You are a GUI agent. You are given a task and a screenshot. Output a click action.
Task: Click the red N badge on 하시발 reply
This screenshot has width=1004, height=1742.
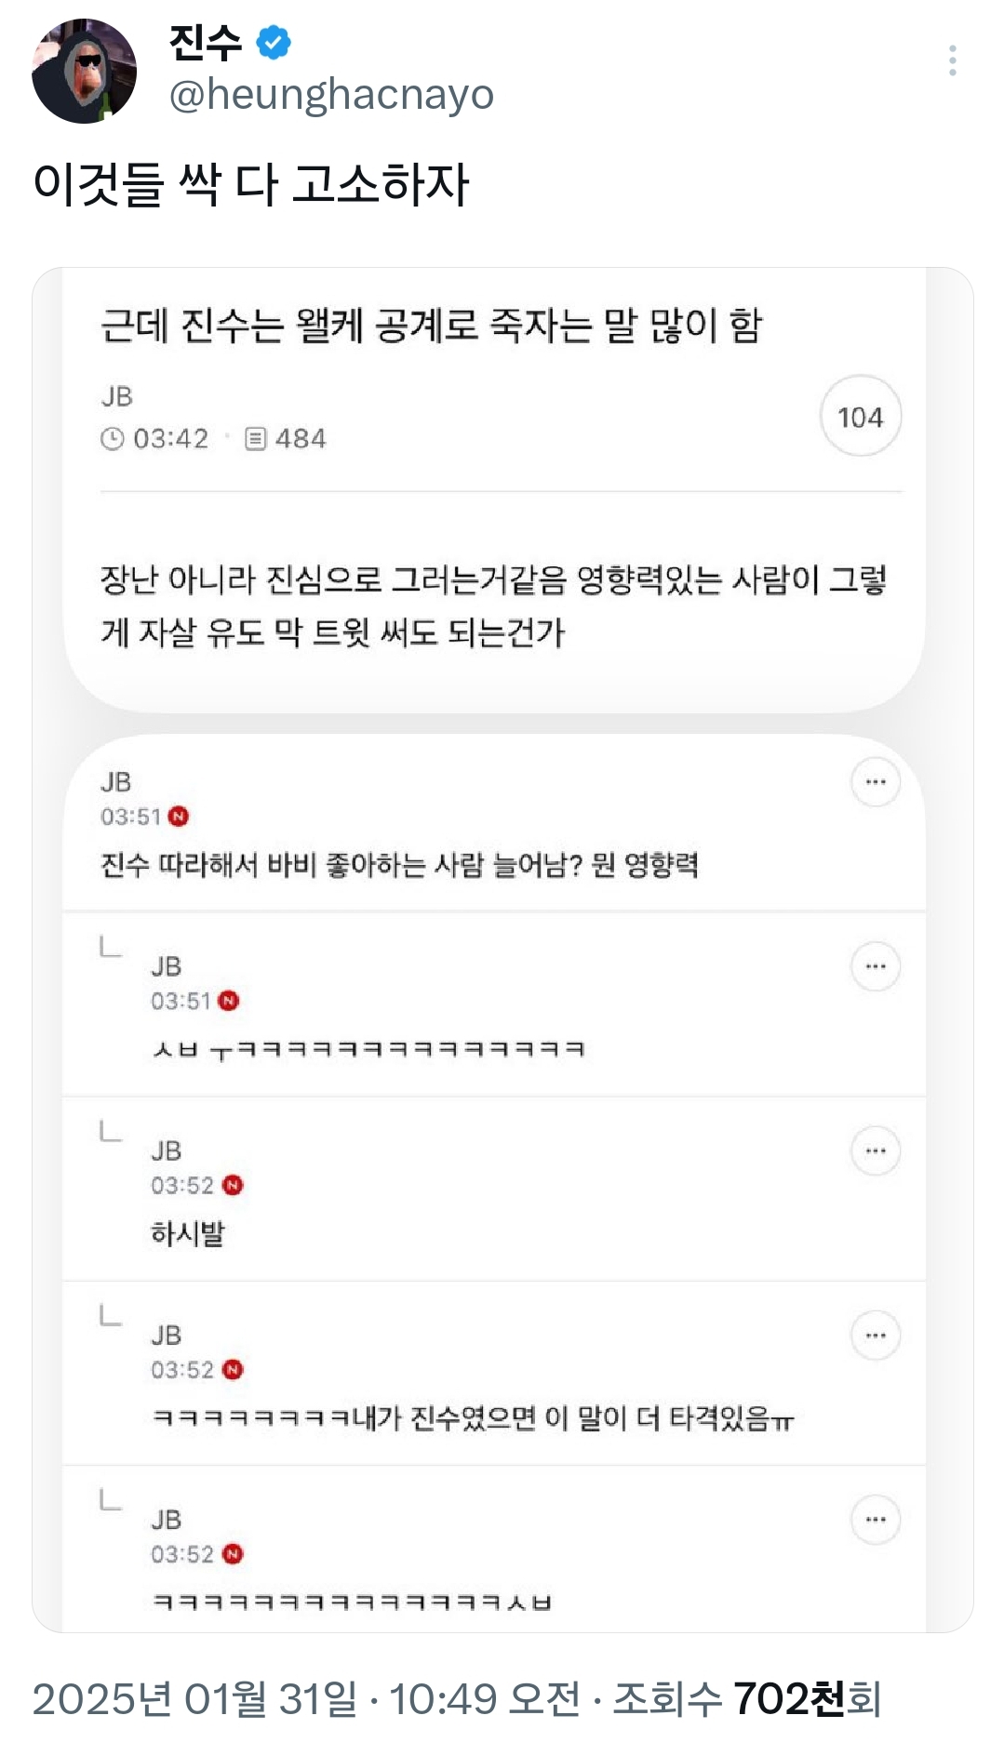[x=234, y=1185]
